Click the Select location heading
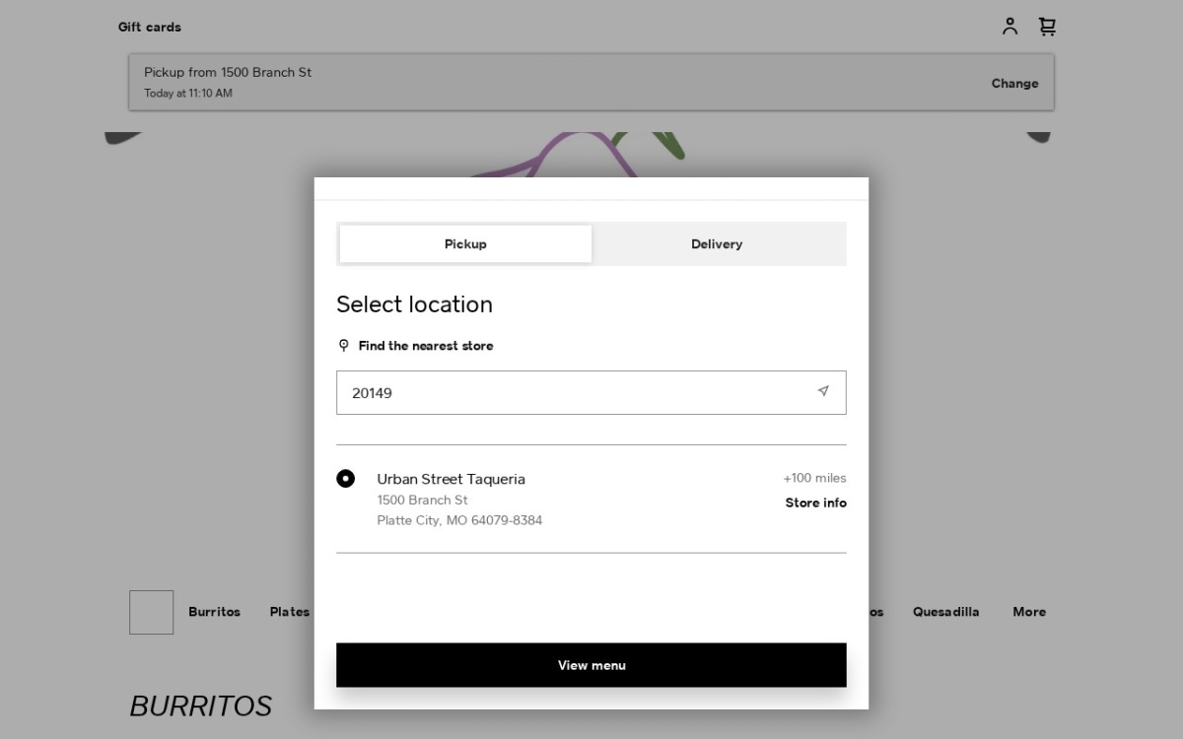Screen dimensions: 1183x739 pyautogui.click(x=414, y=304)
